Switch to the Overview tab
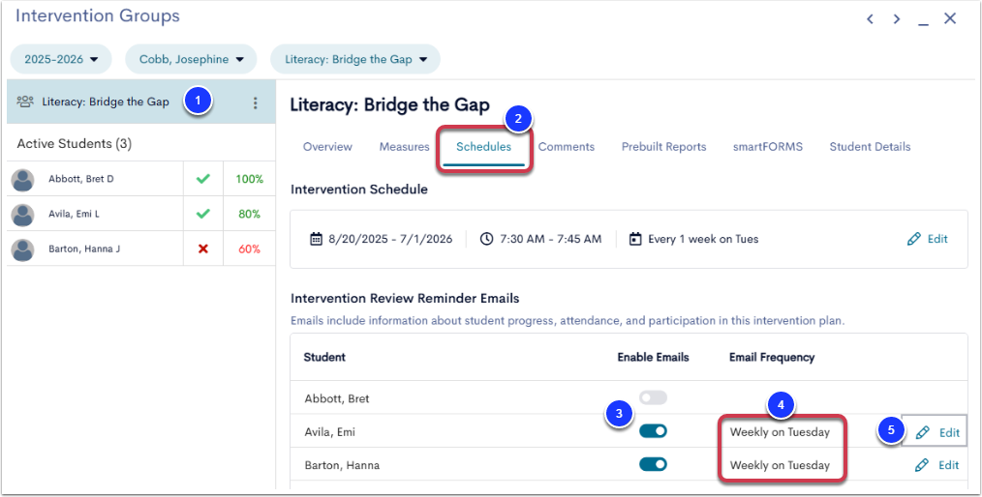 (327, 147)
